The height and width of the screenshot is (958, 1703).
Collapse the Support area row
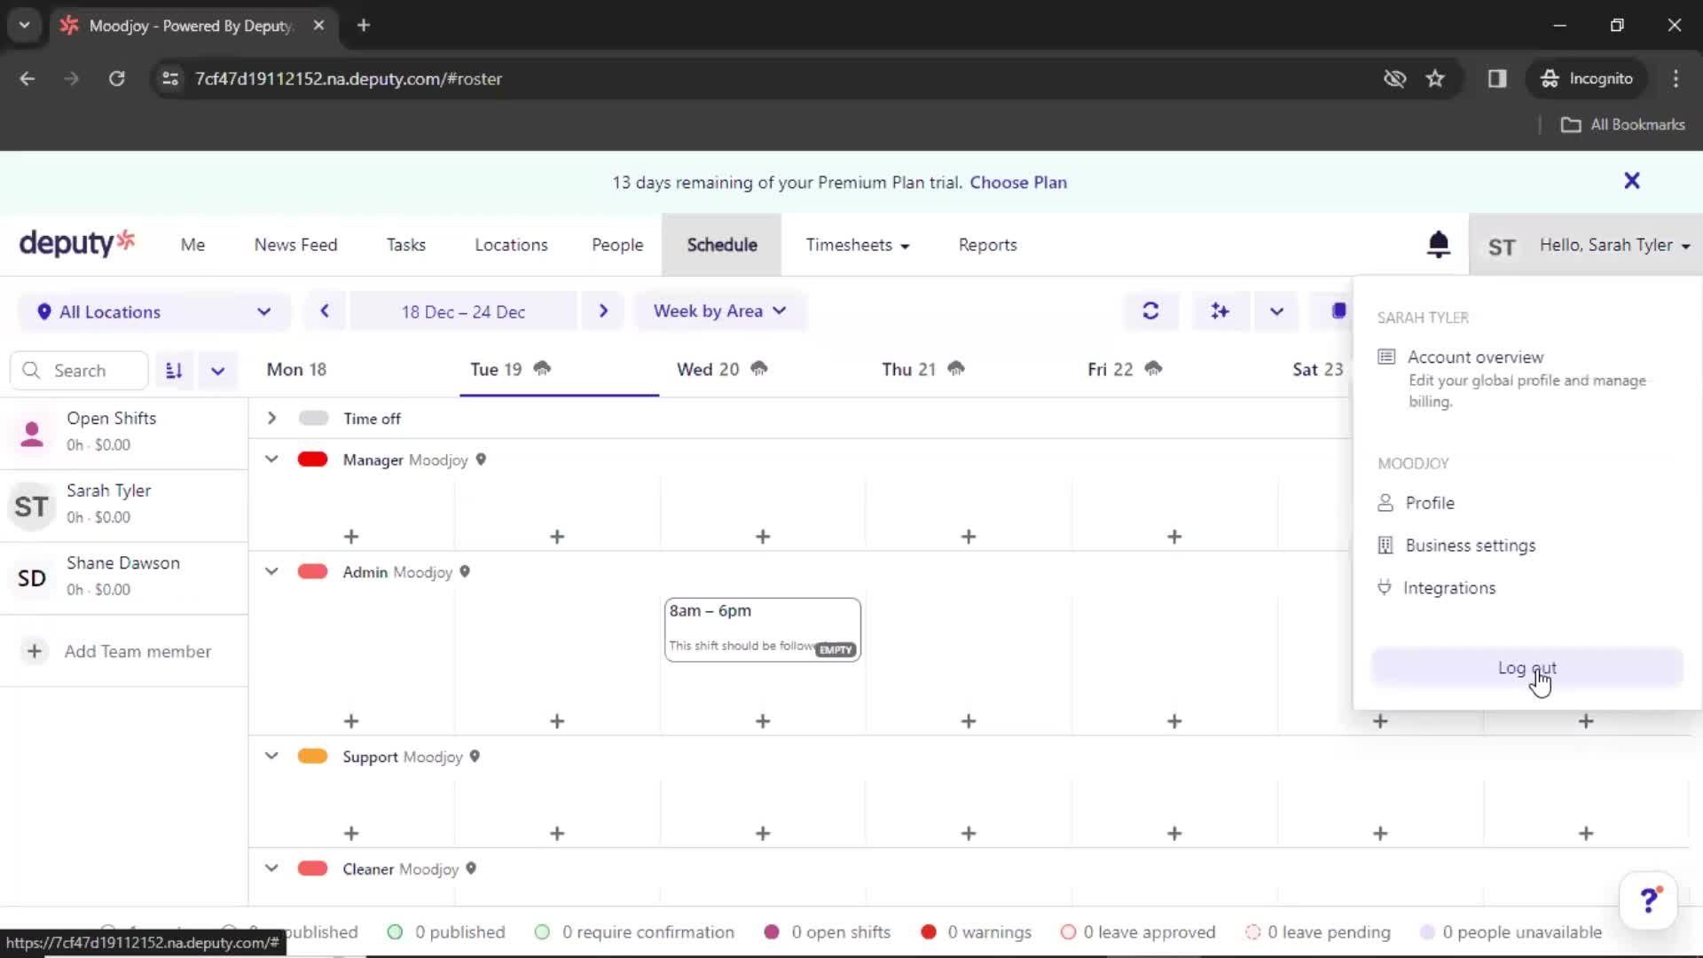[271, 757]
